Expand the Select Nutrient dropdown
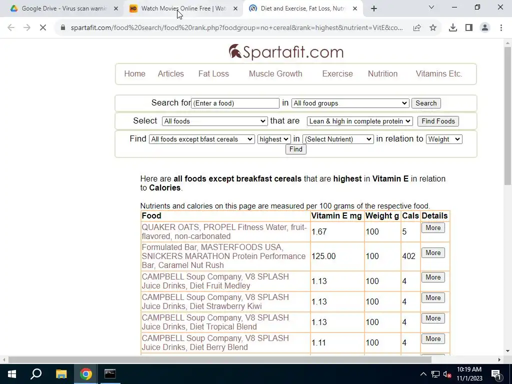The width and height of the screenshot is (512, 384). 338,139
